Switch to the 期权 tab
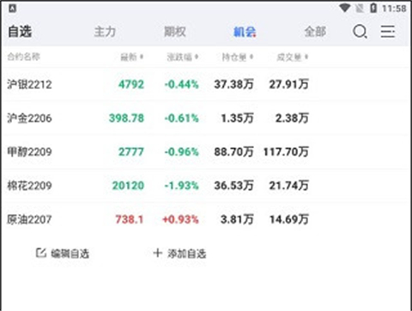412x311 pixels. click(x=175, y=32)
